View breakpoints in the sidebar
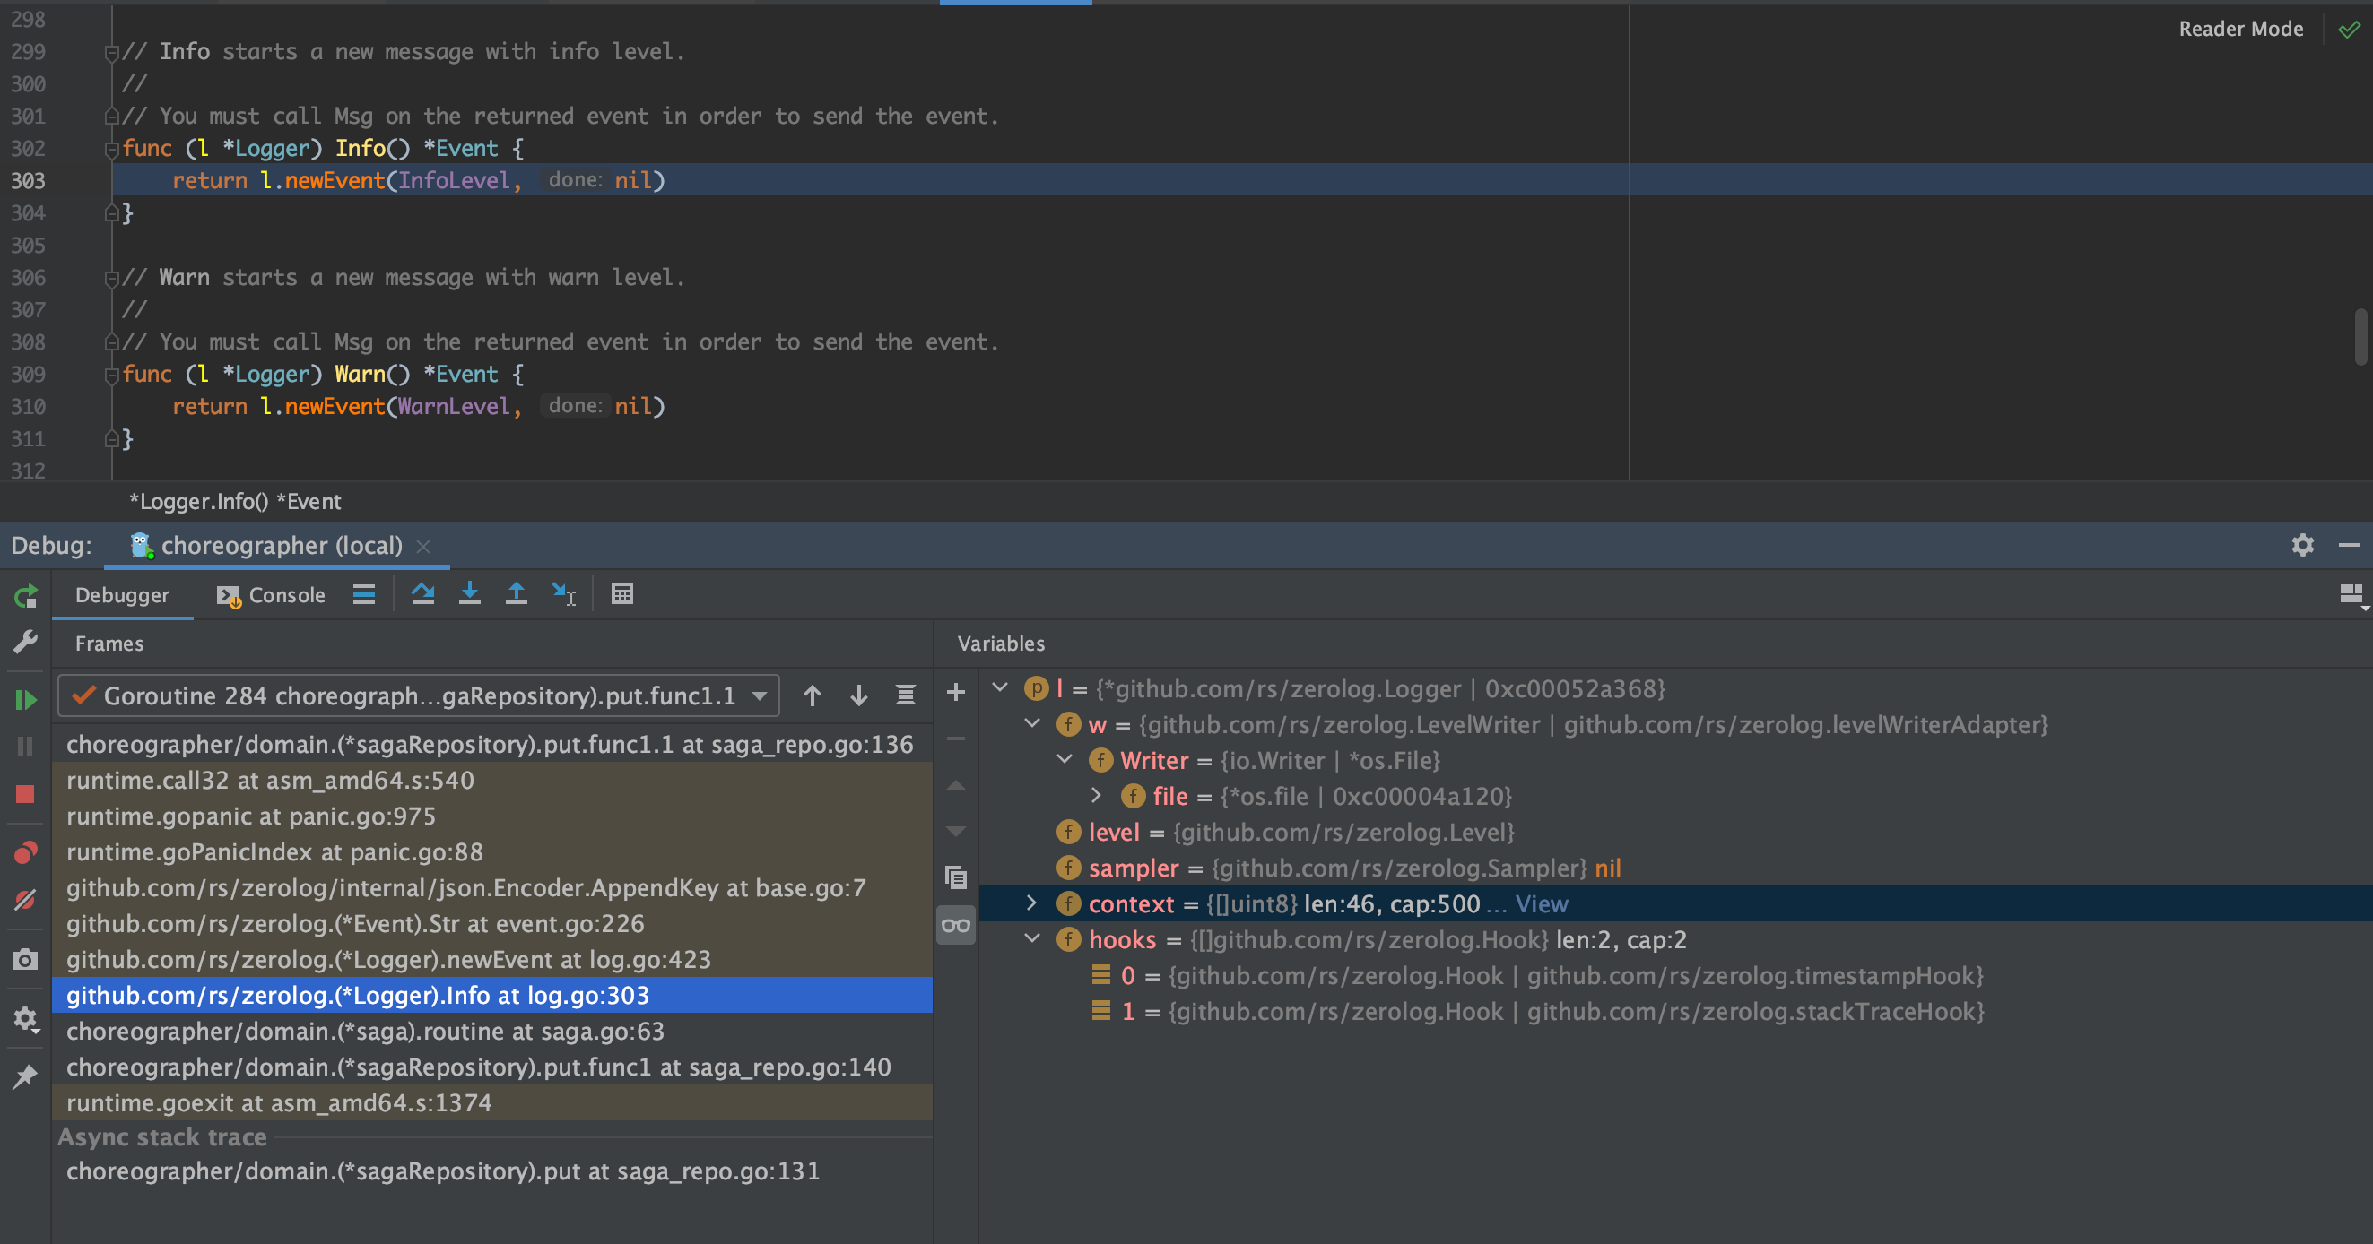 tap(25, 851)
